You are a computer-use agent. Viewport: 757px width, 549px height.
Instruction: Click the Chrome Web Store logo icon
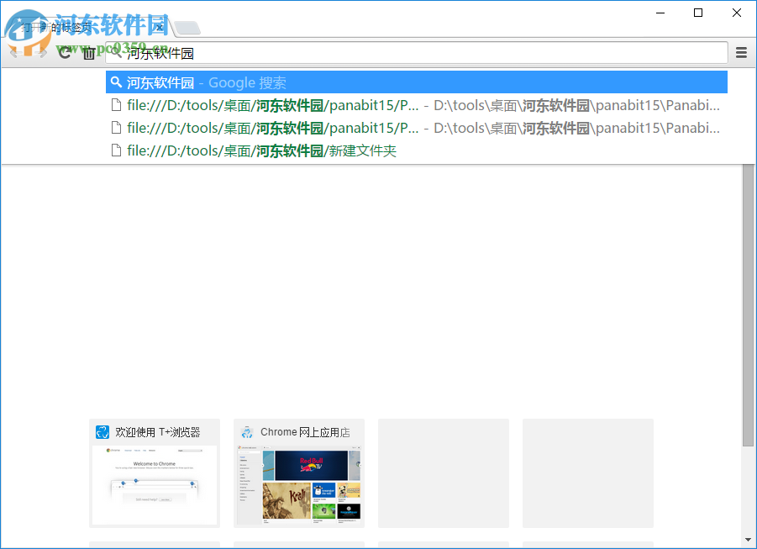tap(247, 431)
